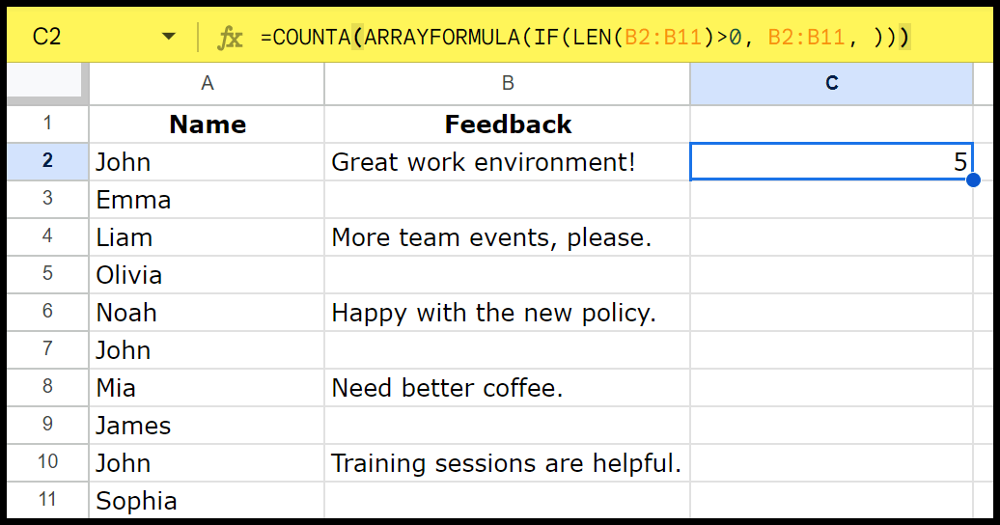The height and width of the screenshot is (525, 1000).
Task: Open the Name Box dropdown arrow
Action: tap(168, 37)
